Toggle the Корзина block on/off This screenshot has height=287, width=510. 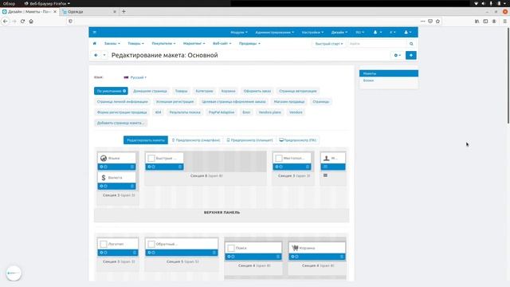point(296,257)
